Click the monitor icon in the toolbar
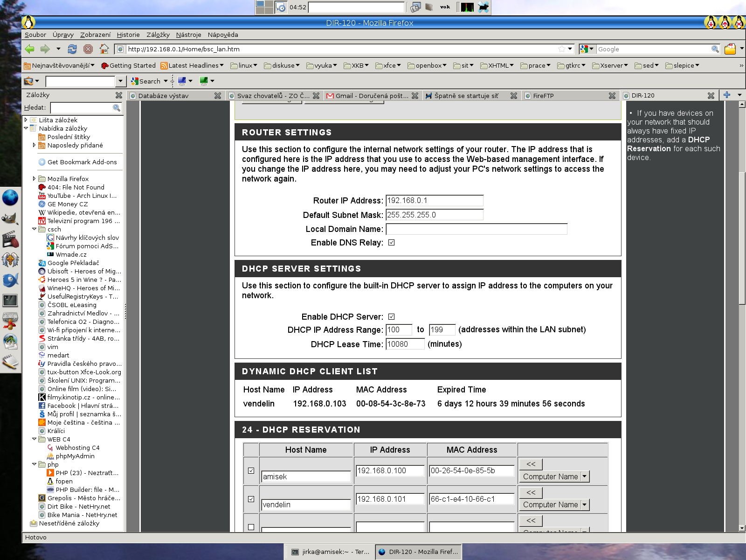This screenshot has height=560, width=746. tap(182, 81)
